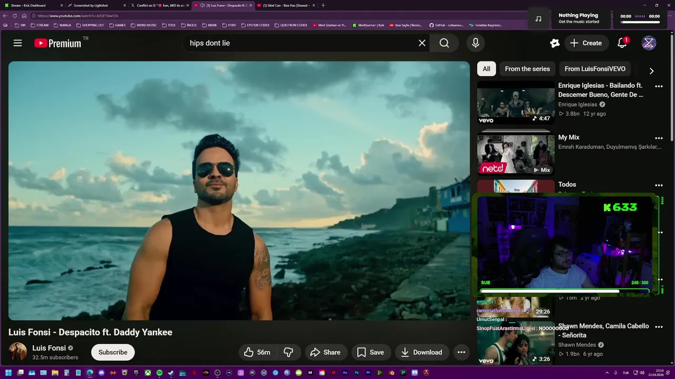Click the Share button

325,352
